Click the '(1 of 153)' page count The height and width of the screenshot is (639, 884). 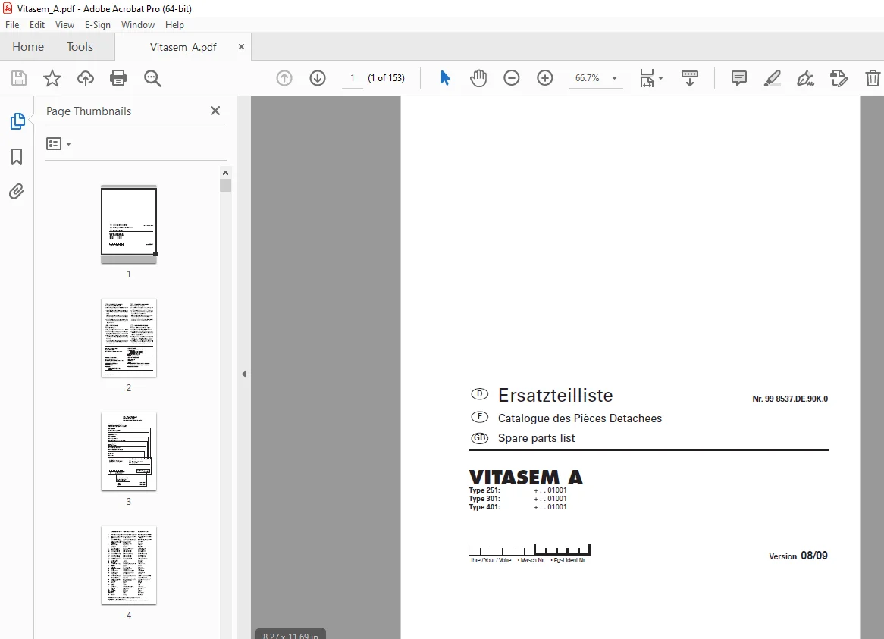[386, 78]
